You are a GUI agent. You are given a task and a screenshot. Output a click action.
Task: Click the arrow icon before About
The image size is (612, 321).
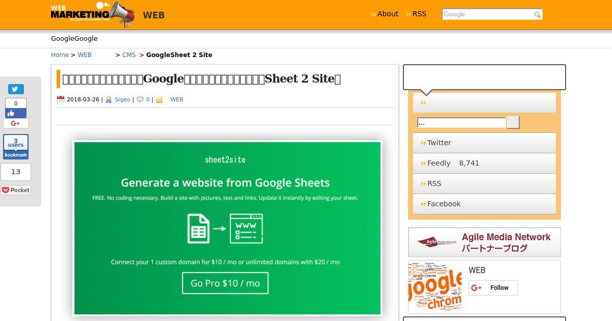click(374, 14)
